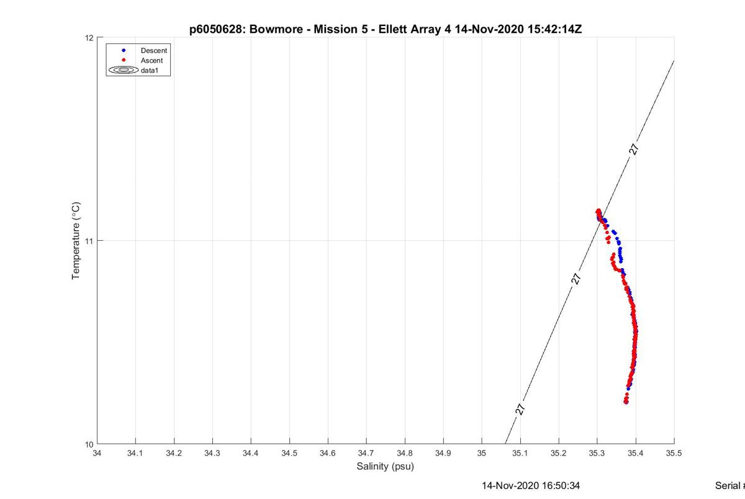
Task: Click the x-axis tick label "35"
Action: click(481, 454)
